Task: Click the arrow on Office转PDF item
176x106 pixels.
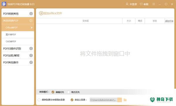Action: [x=32, y=28]
